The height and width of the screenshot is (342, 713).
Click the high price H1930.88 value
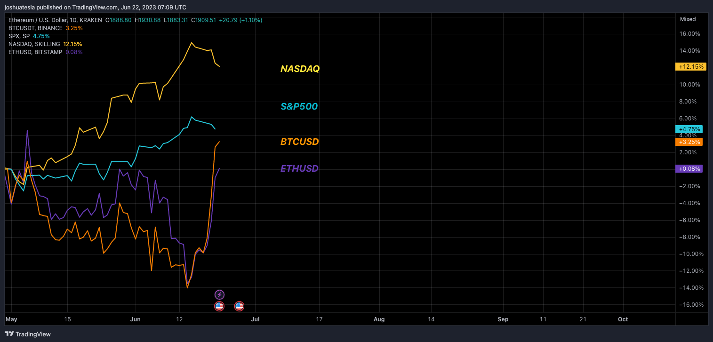click(147, 20)
